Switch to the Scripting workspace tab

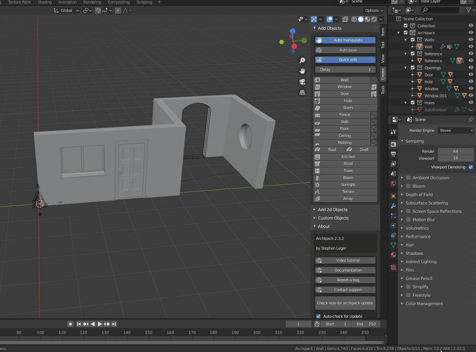click(x=144, y=2)
